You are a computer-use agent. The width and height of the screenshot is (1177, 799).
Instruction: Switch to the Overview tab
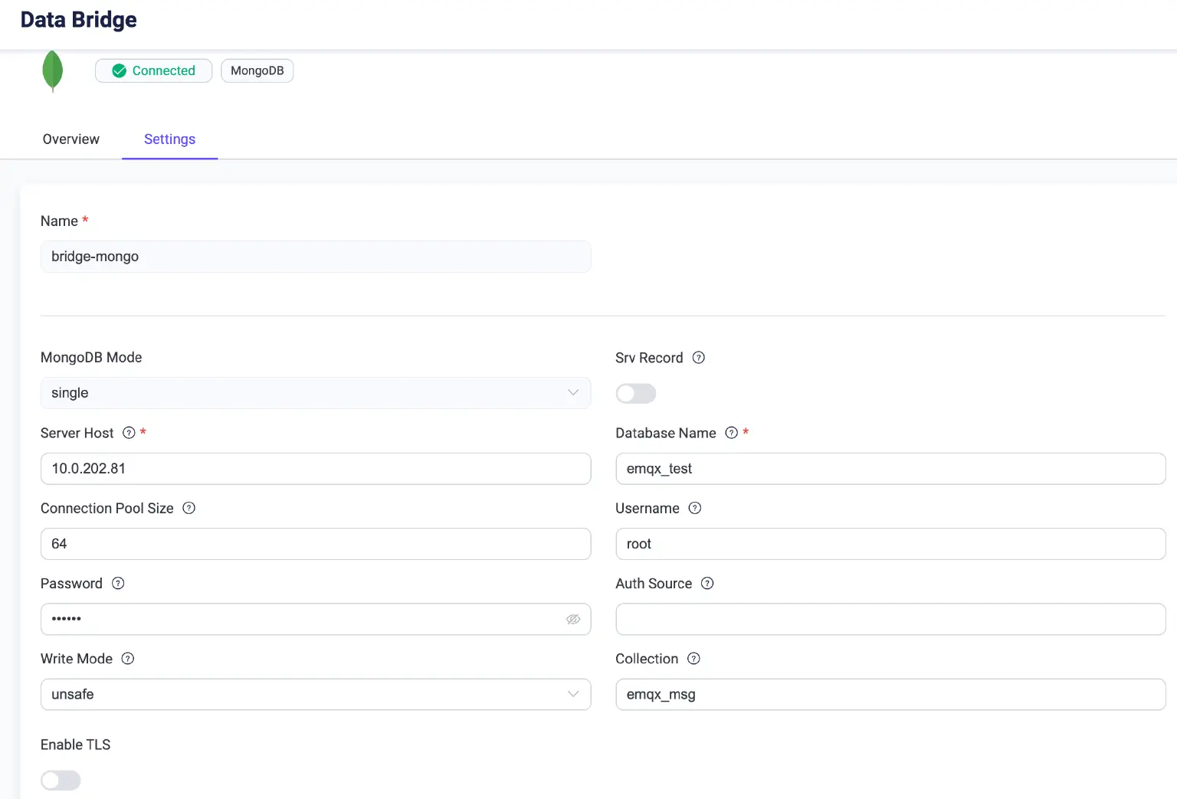71,139
